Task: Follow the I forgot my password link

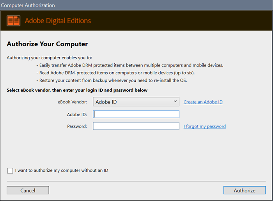Action: [x=205, y=126]
